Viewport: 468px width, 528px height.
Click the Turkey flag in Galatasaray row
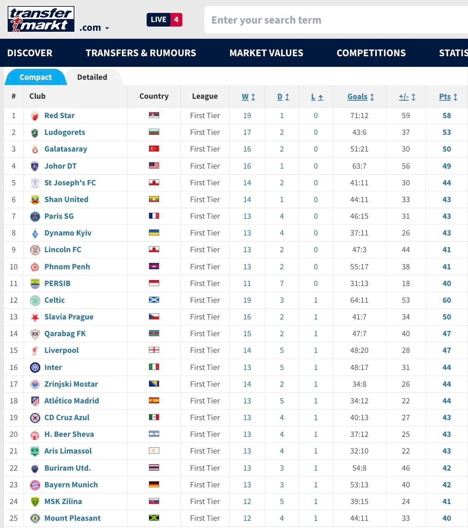coord(154,149)
